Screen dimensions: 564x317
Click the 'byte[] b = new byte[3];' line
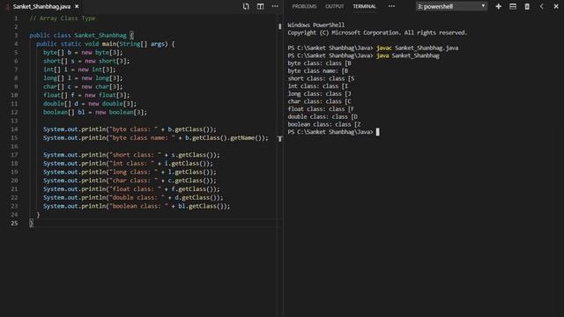[83, 53]
